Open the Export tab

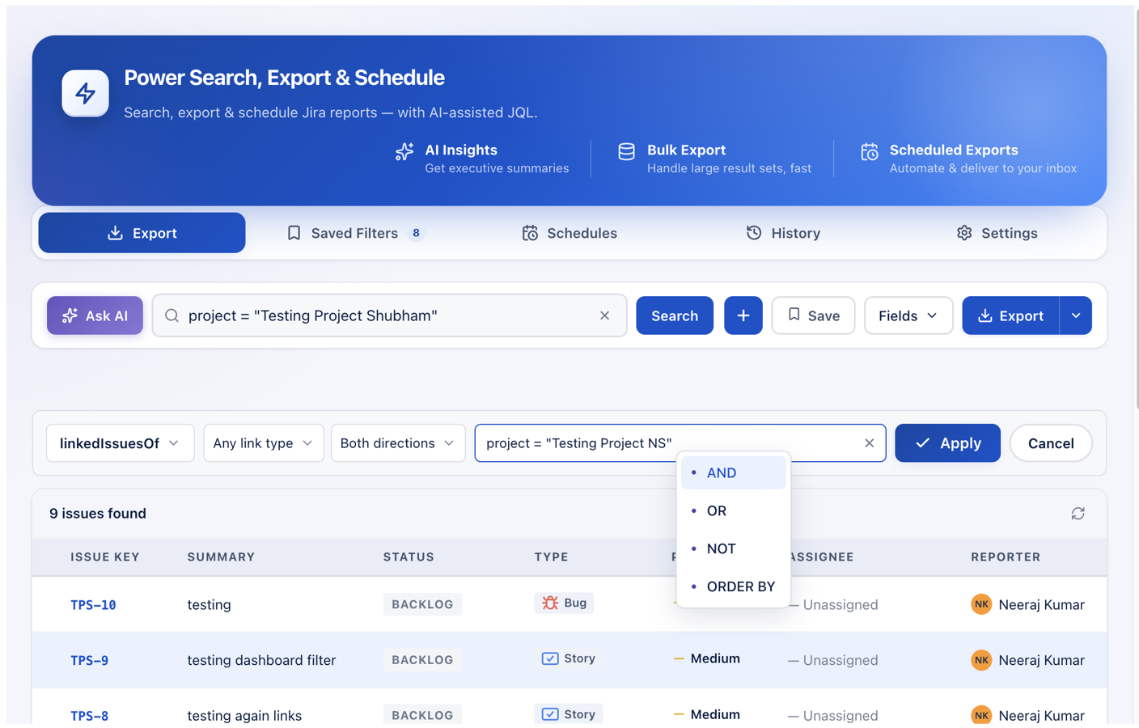coord(142,233)
